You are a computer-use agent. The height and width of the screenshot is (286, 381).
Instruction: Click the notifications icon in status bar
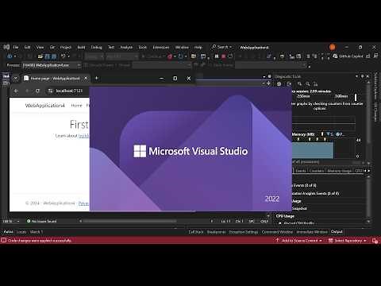coord(375,241)
